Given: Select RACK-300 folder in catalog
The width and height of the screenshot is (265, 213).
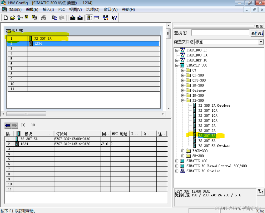Looking at the screenshot, I should click(x=200, y=151).
